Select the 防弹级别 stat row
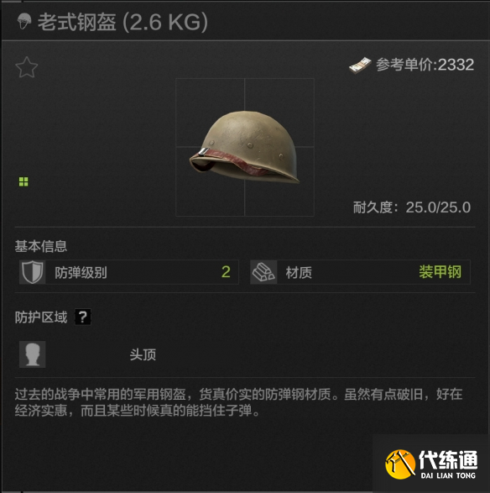The image size is (490, 493). coord(129,272)
